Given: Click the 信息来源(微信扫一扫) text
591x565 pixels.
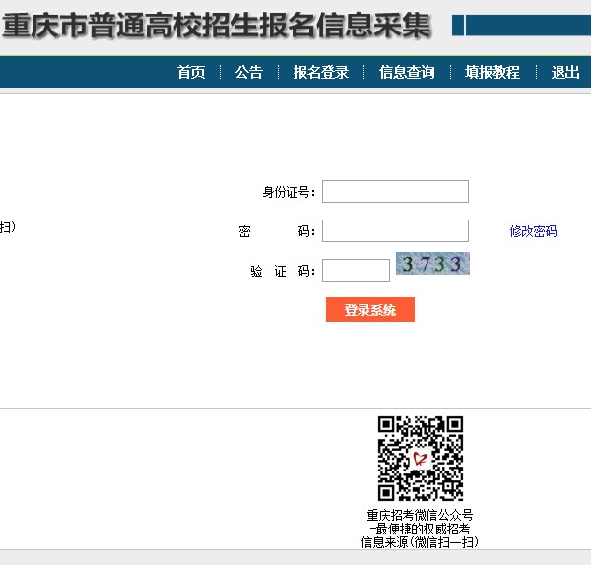Looking at the screenshot, I should coord(421,542).
